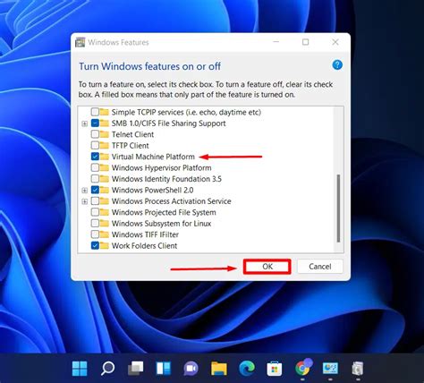This screenshot has height=383, width=424.
Task: Expand the Windows PowerShell 2.0 node
Action: (x=85, y=191)
